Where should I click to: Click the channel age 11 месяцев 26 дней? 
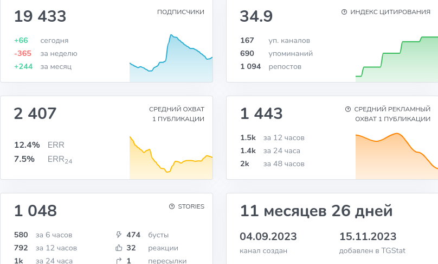(x=316, y=211)
